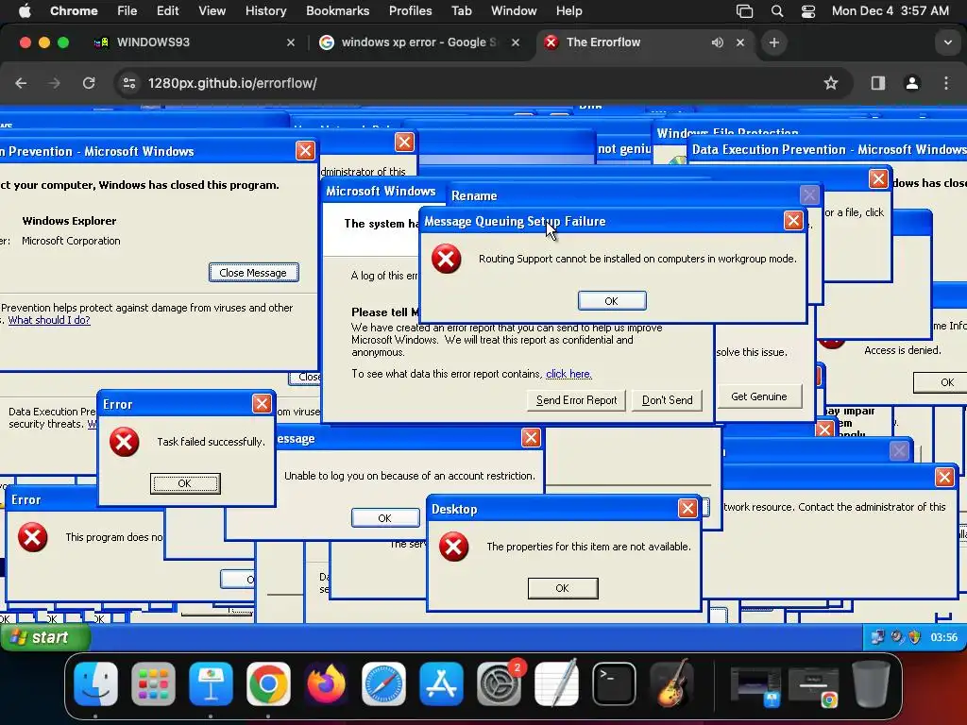Expand the tab search dropdown arrow
Screen dimensions: 967x725
click(x=948, y=42)
